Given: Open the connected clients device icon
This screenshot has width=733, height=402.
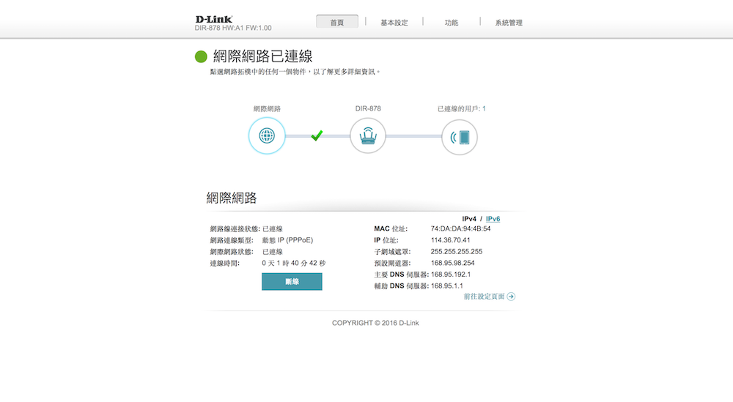Looking at the screenshot, I should 460,137.
